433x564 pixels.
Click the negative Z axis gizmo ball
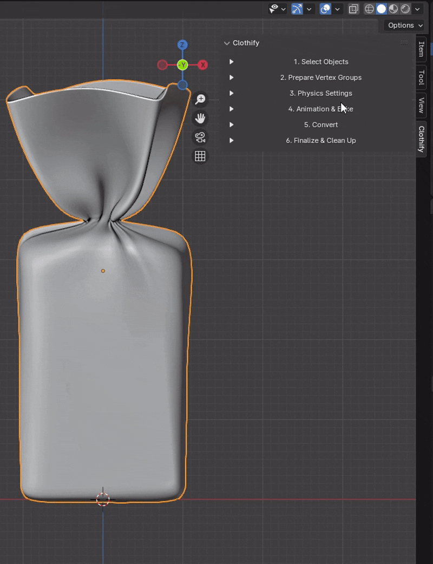click(x=182, y=85)
